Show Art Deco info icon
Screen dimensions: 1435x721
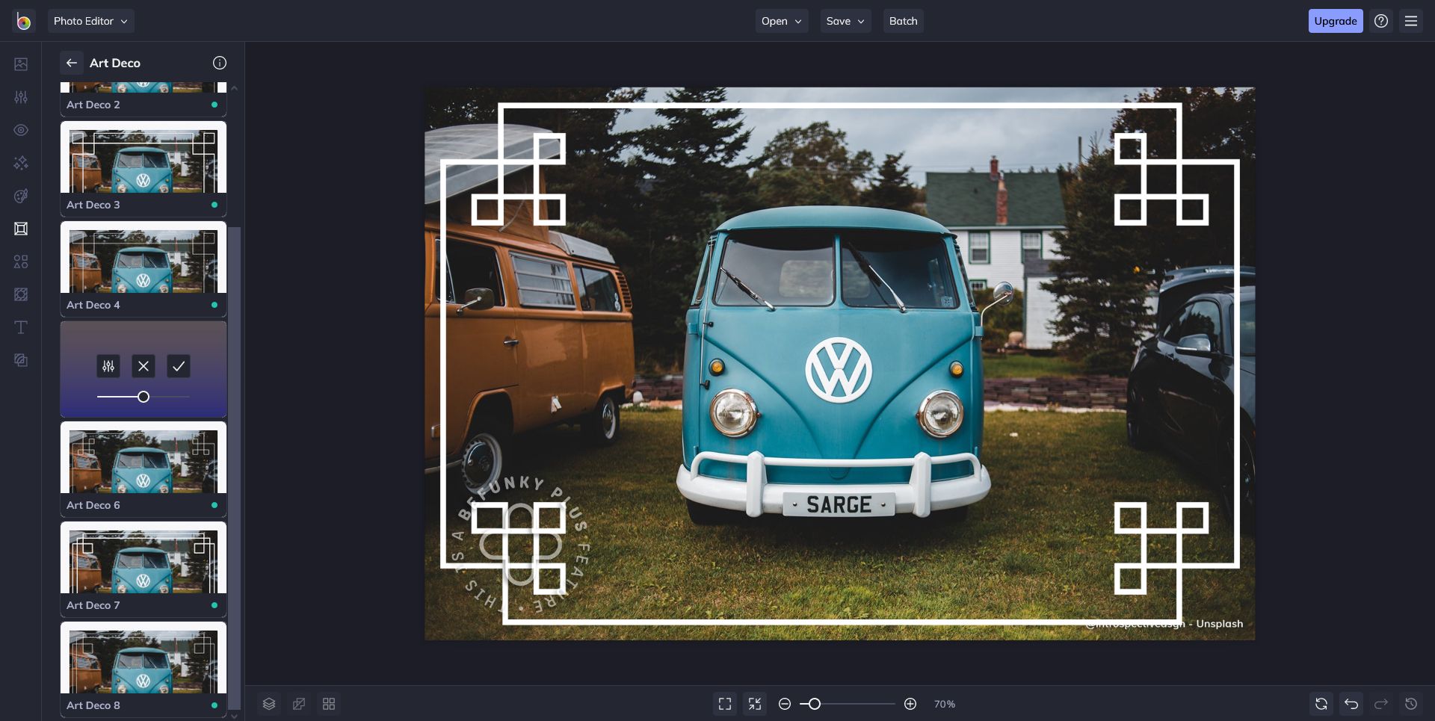pos(220,63)
